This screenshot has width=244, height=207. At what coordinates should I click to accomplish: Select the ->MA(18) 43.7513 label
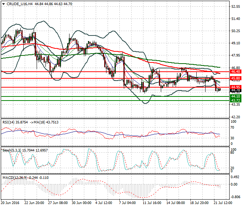coord(44,122)
